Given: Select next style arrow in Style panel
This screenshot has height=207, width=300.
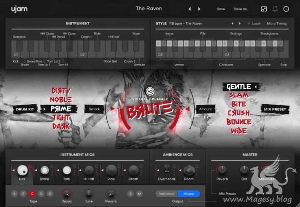Looking at the screenshot, I should click(240, 24).
